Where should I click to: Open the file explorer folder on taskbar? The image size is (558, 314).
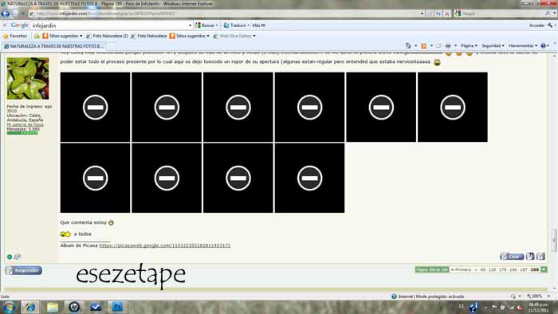pos(53,307)
